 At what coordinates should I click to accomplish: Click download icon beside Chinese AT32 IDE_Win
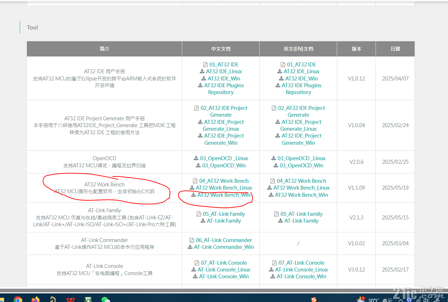pos(204,78)
